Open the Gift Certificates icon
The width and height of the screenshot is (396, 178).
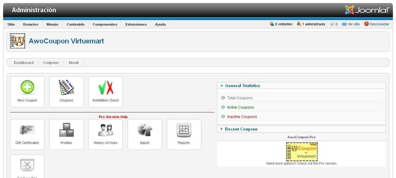(x=27, y=130)
